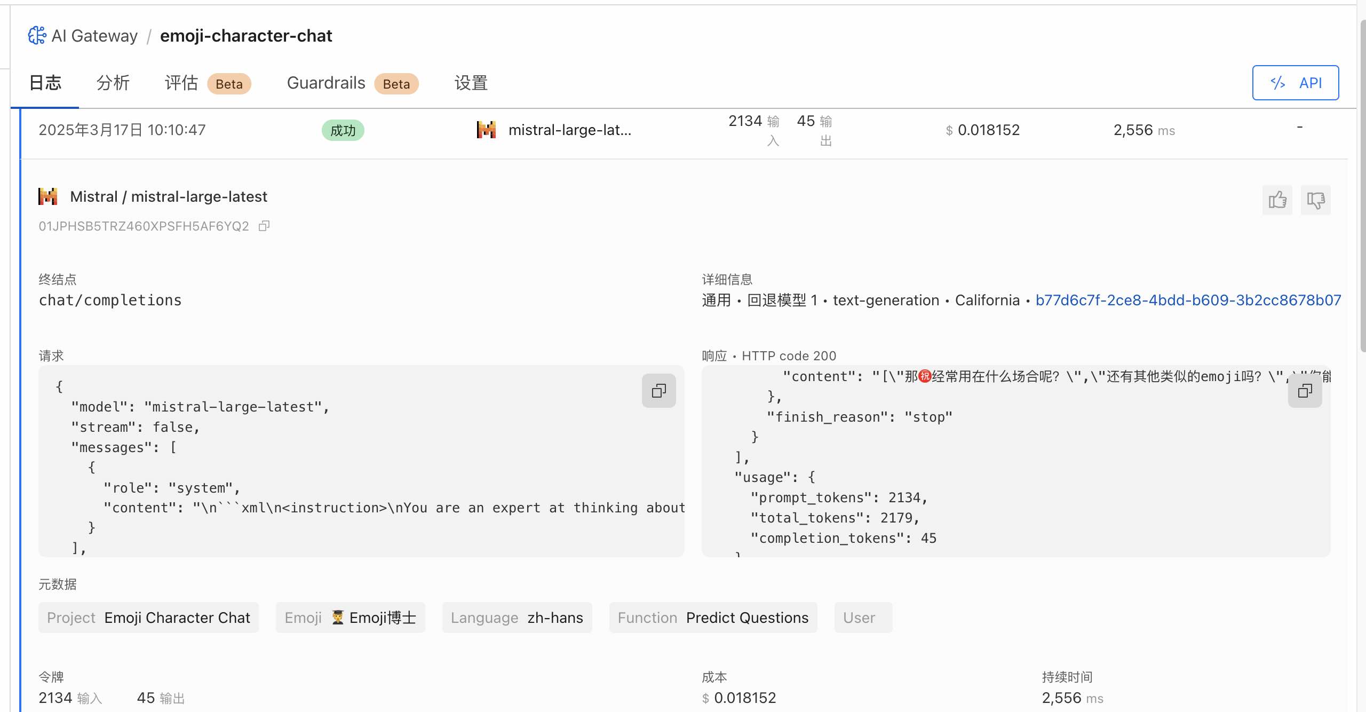Click the "model": "mistral-large-latest" request line
This screenshot has width=1366, height=712.
coord(200,407)
